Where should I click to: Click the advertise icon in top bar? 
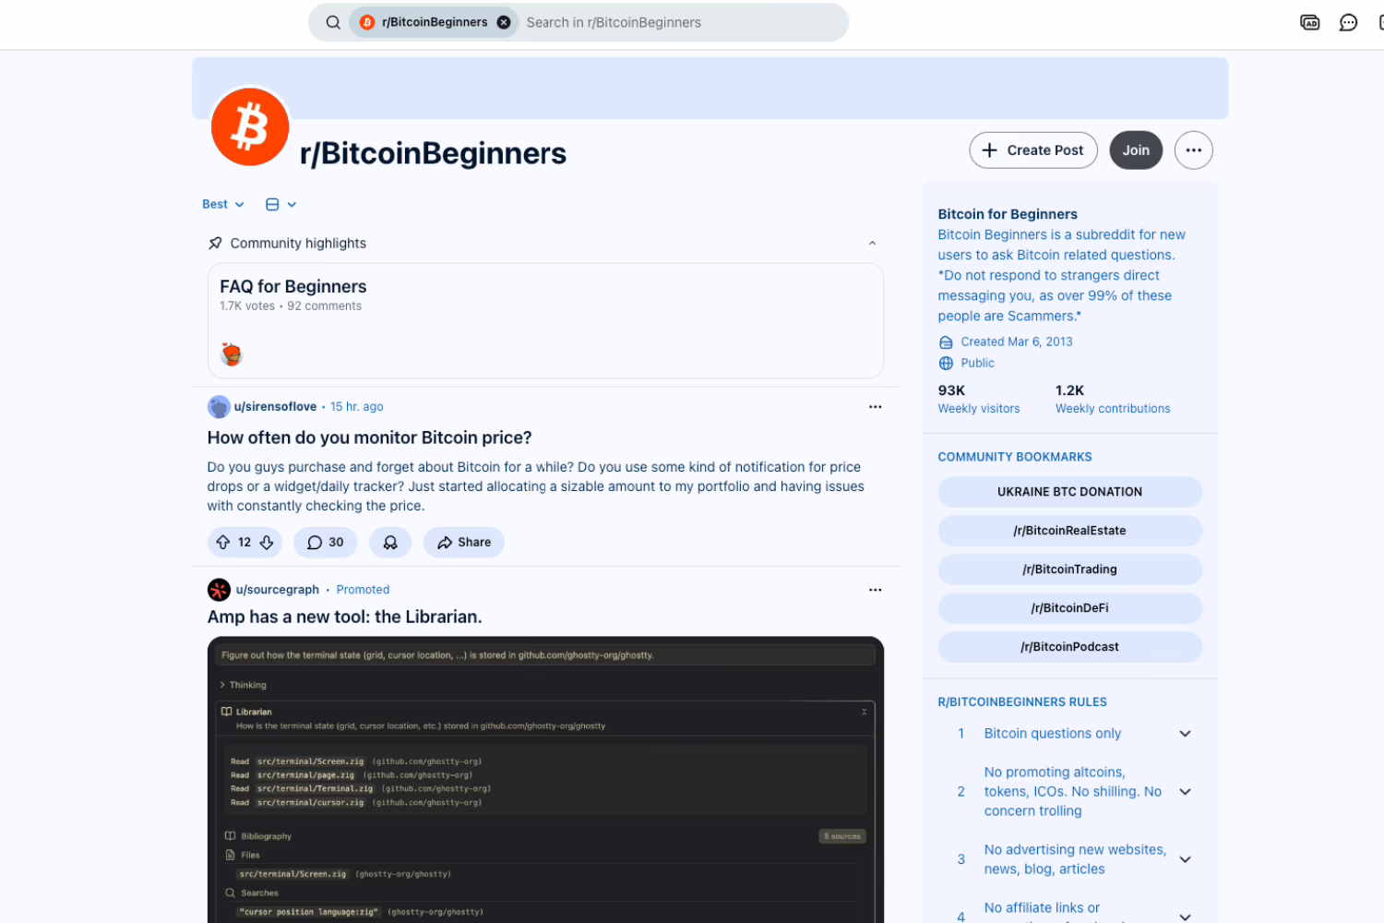click(1309, 22)
